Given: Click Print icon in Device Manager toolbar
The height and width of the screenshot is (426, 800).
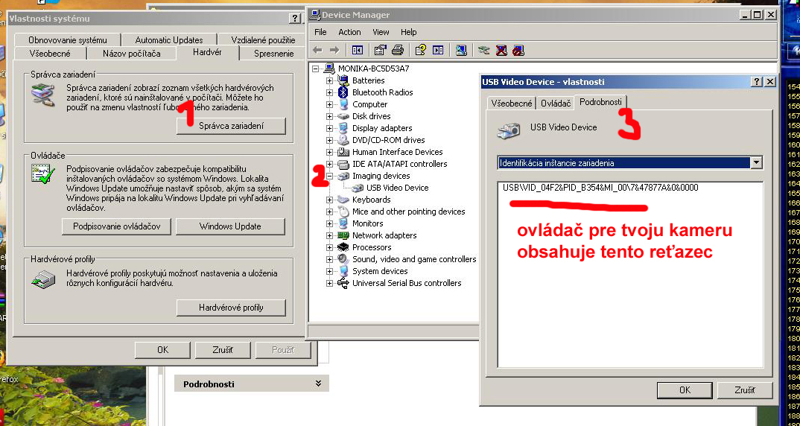Looking at the screenshot, I should click(x=398, y=50).
